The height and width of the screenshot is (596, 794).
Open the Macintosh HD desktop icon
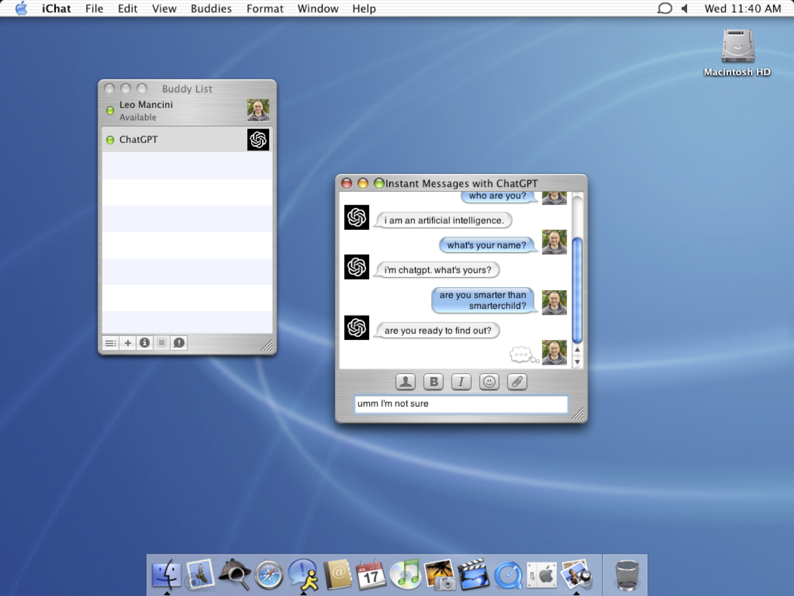737,46
